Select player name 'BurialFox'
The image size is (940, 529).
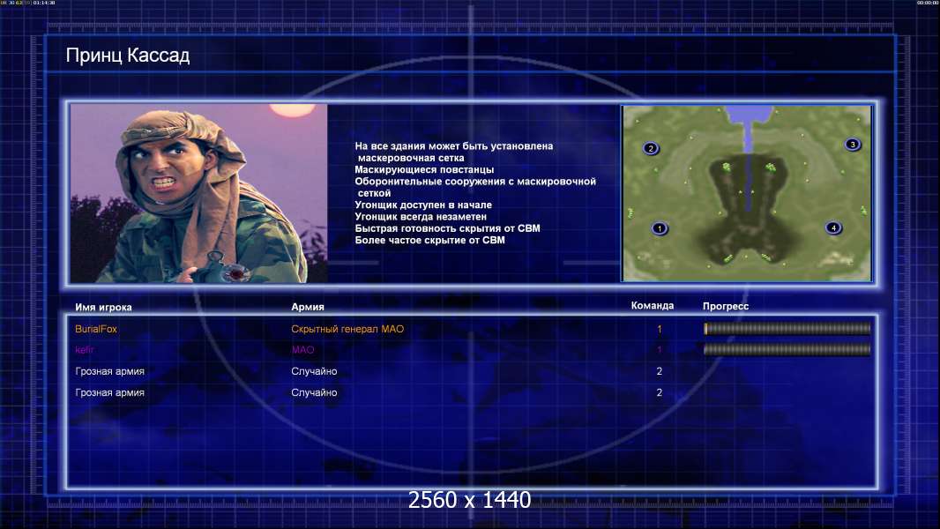(x=96, y=329)
